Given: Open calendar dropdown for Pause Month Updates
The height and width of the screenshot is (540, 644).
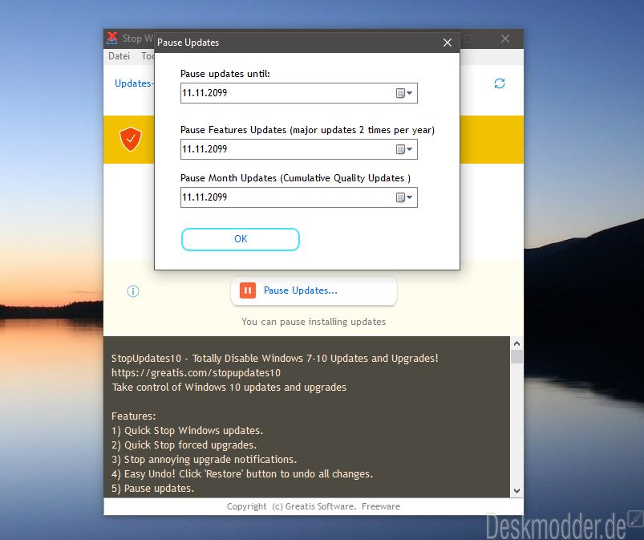Looking at the screenshot, I should point(404,197).
